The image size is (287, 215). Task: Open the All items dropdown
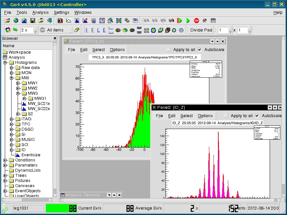pos(59,30)
